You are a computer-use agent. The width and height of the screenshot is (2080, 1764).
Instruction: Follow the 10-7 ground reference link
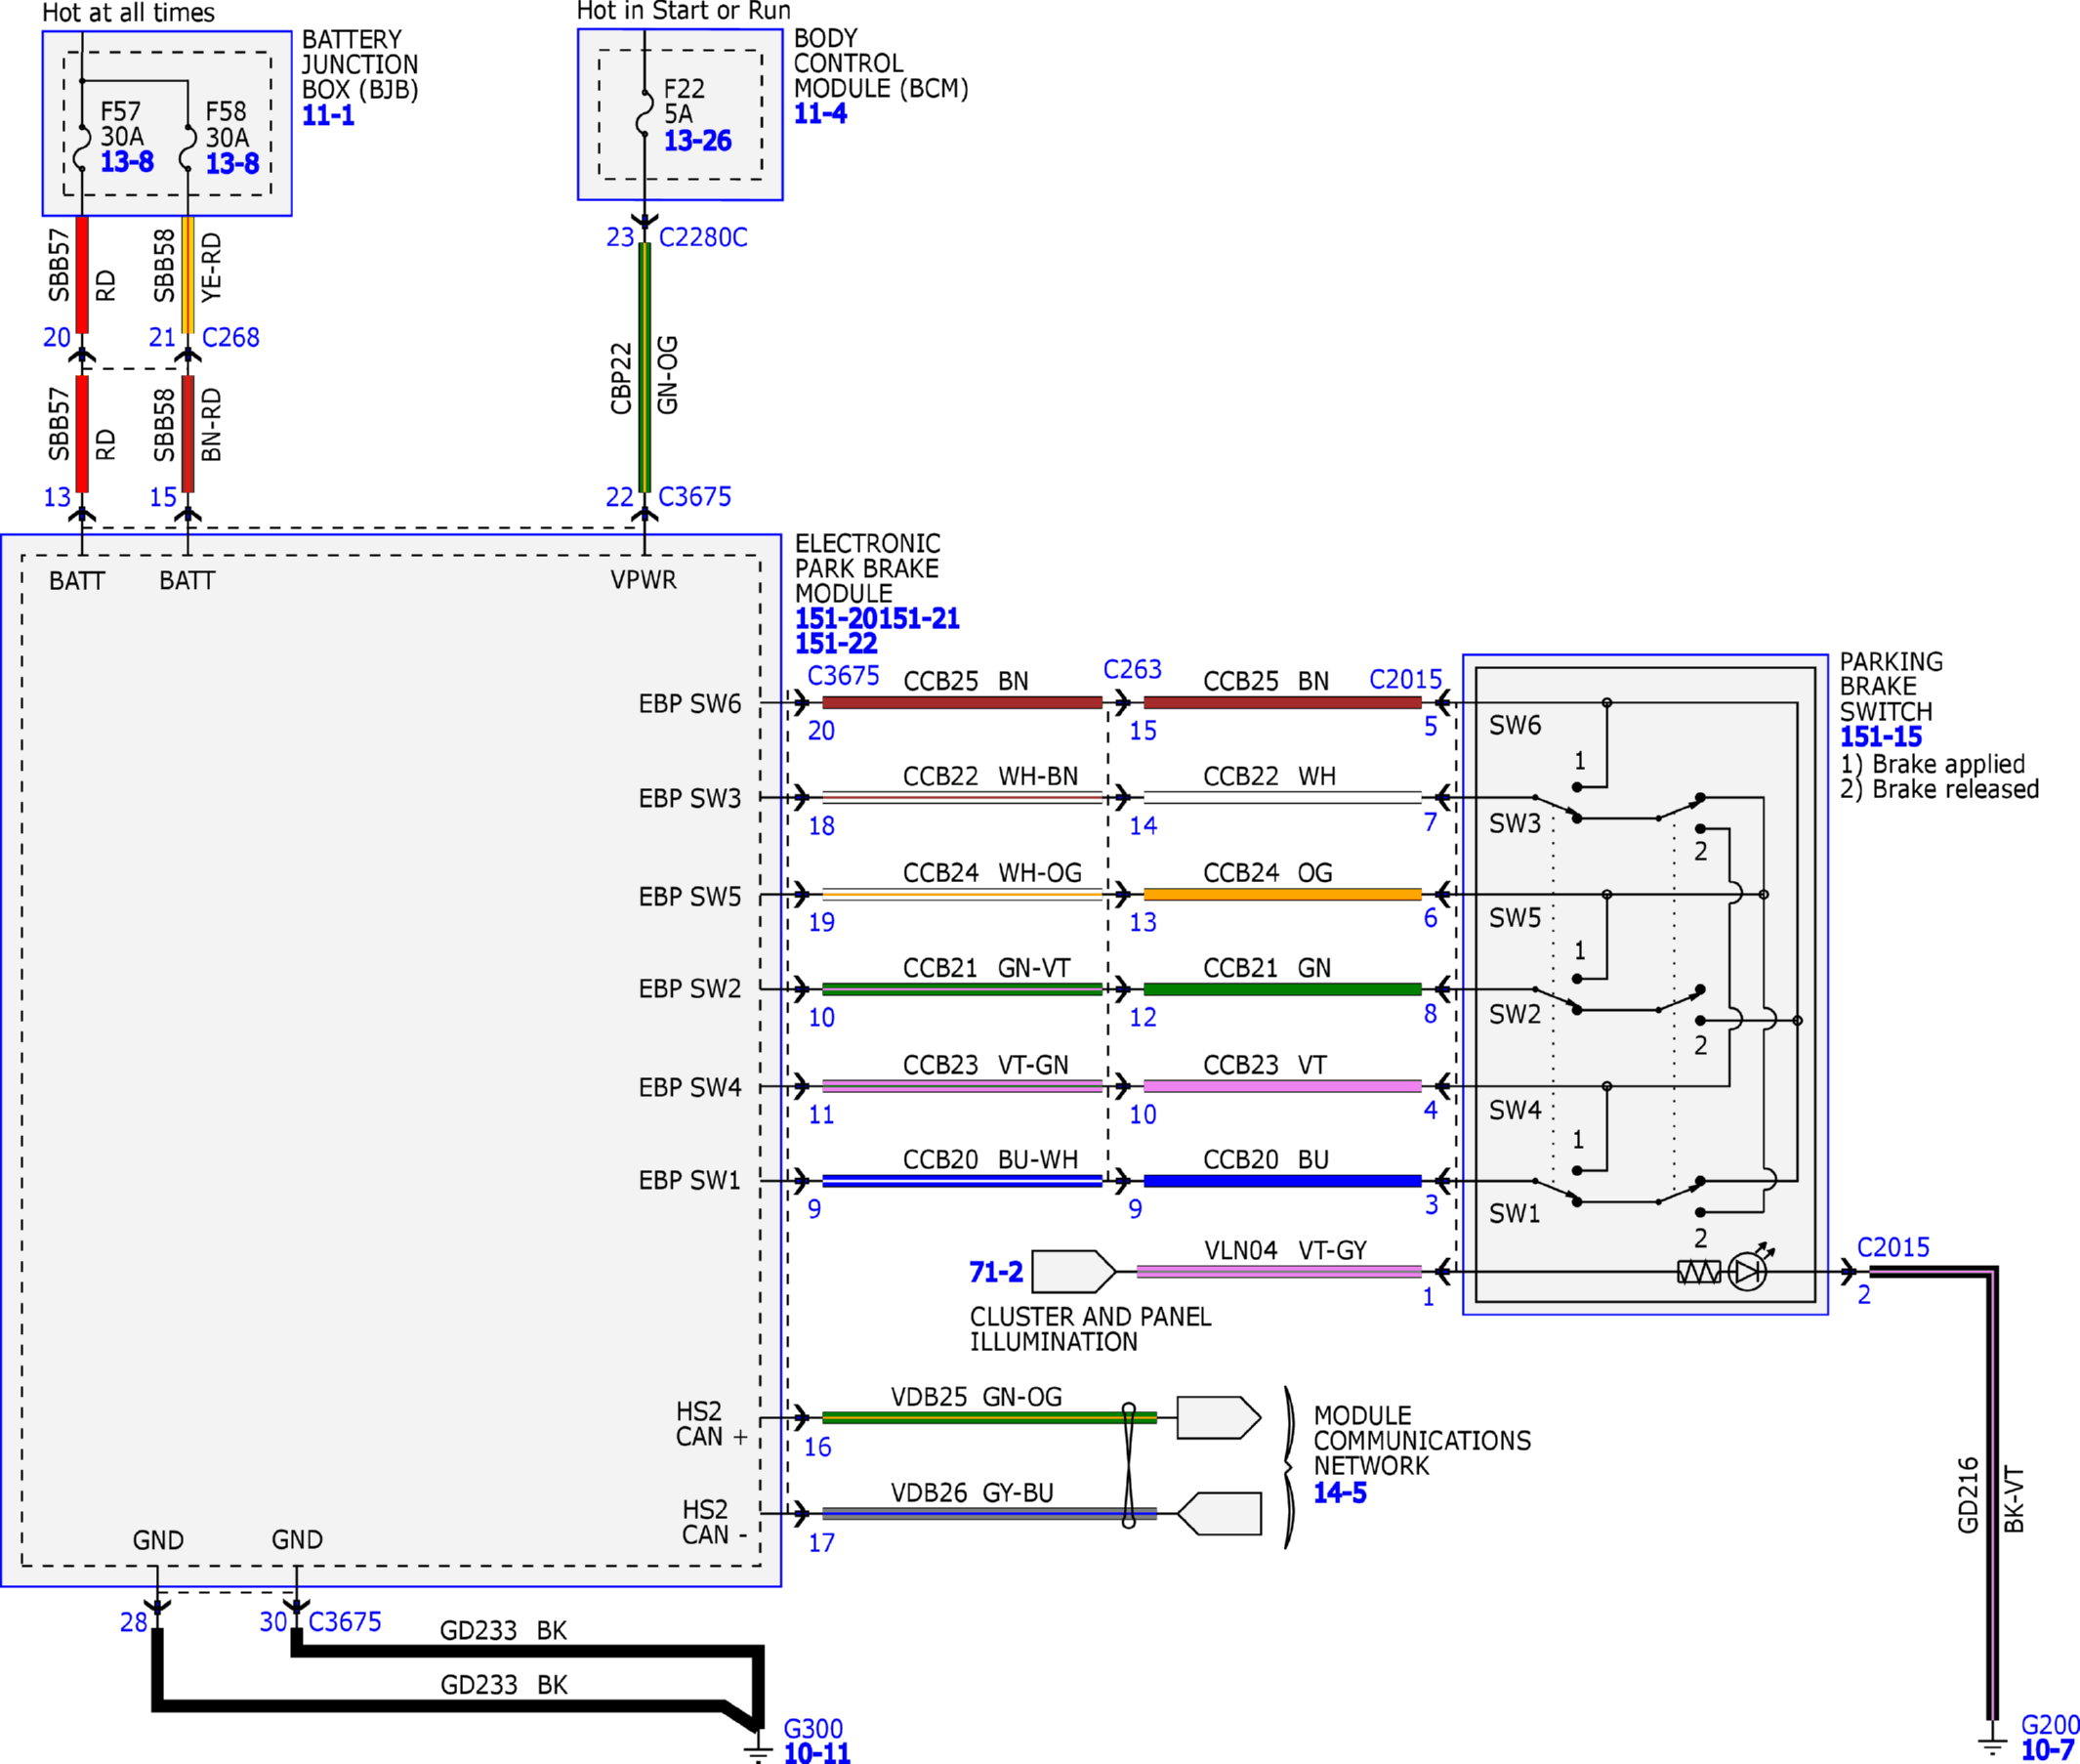tap(2047, 1750)
